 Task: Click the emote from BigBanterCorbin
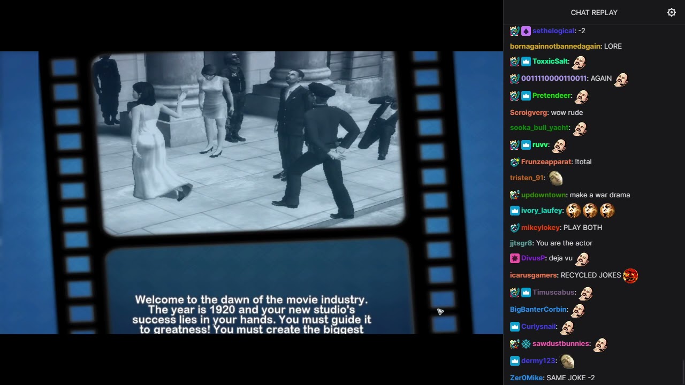578,310
